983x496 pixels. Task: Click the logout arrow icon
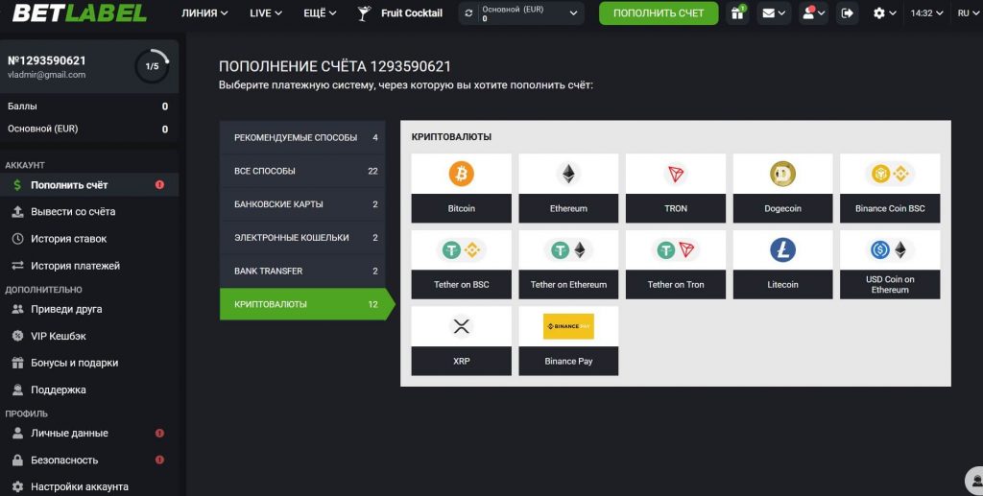847,12
